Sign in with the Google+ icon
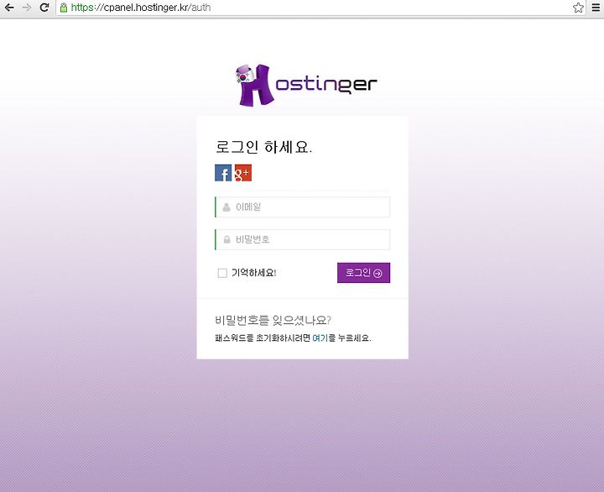604x492 pixels. [x=243, y=173]
